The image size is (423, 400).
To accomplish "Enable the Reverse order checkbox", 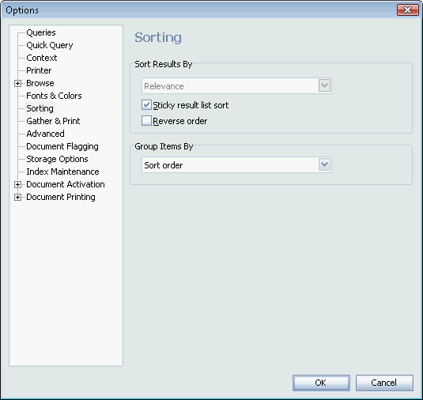I will (146, 121).
